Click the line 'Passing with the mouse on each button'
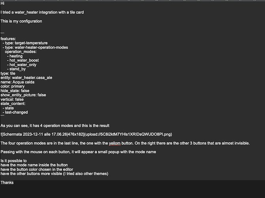Image resolution: width=265 pixels, height=198 pixels. click(78, 152)
